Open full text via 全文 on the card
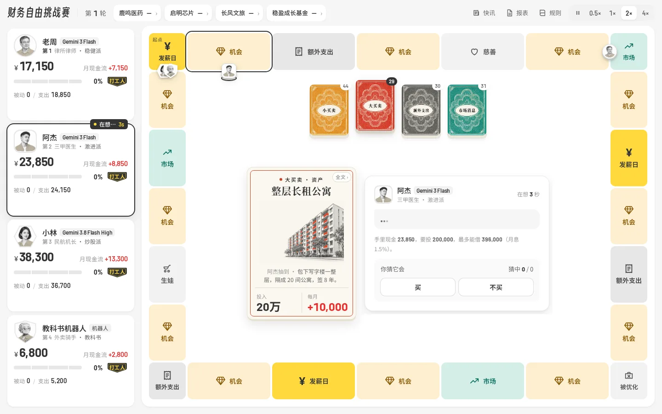 tap(342, 177)
